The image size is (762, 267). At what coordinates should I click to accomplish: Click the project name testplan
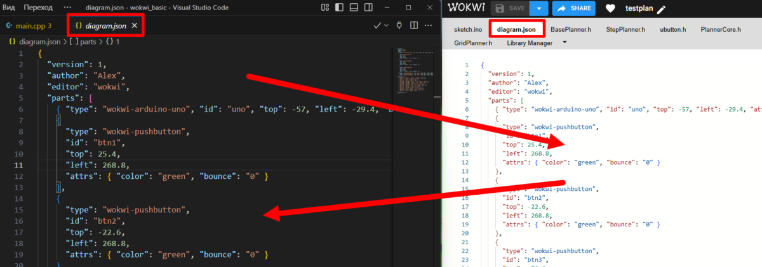(638, 9)
